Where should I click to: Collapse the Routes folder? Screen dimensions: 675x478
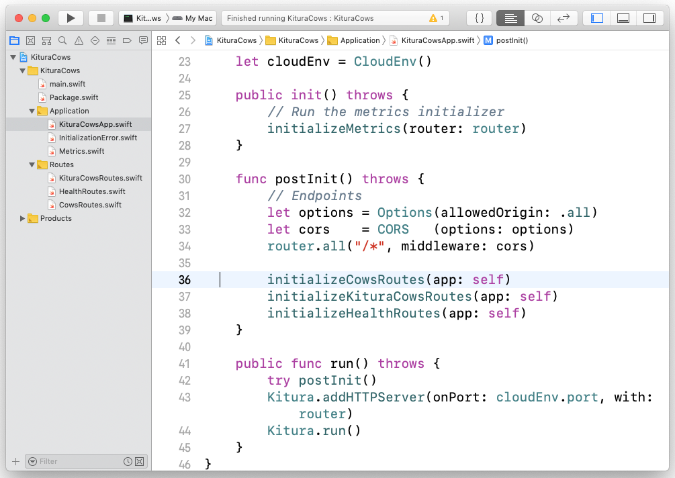32,164
